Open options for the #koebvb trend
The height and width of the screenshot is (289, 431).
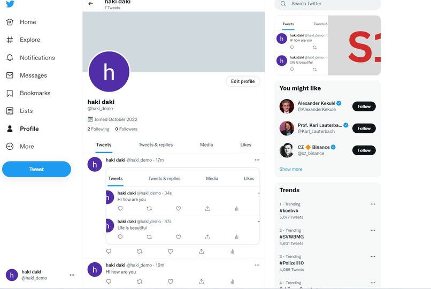click(x=373, y=204)
